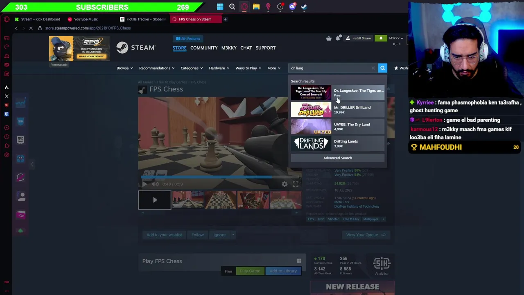Open OBS Studio from taskbar
The height and width of the screenshot is (295, 524).
[280, 7]
